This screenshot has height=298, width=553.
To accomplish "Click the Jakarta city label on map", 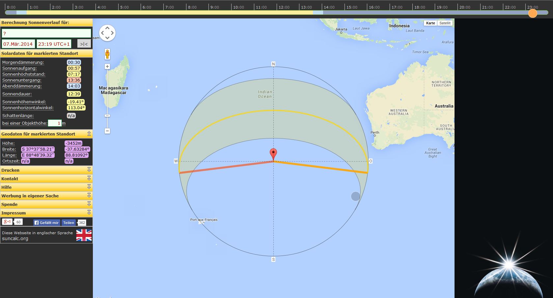I will 341,29.
